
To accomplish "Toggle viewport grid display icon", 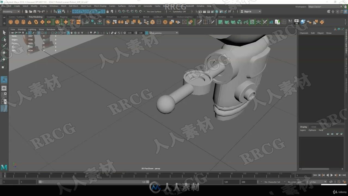I will tap(39, 33).
